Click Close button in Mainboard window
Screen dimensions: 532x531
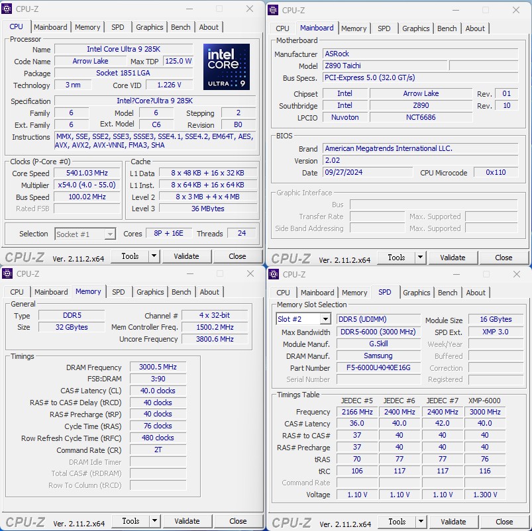click(x=504, y=258)
